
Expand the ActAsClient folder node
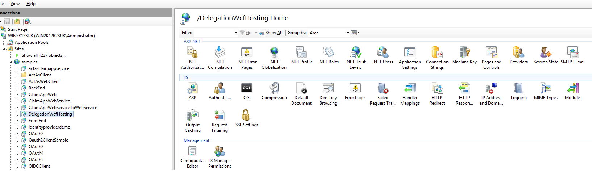pos(17,75)
